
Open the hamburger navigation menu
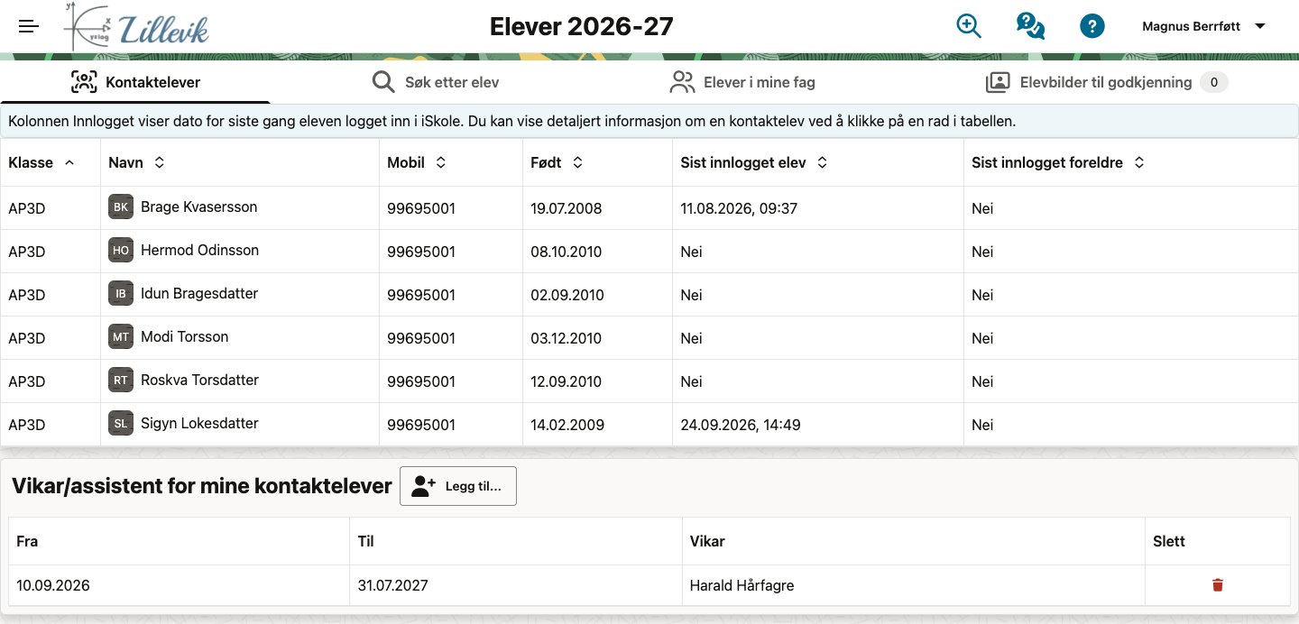pos(29,26)
